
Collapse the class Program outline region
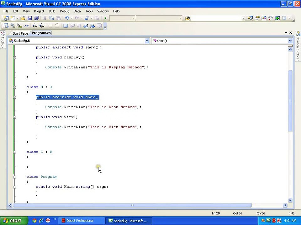[15, 177]
